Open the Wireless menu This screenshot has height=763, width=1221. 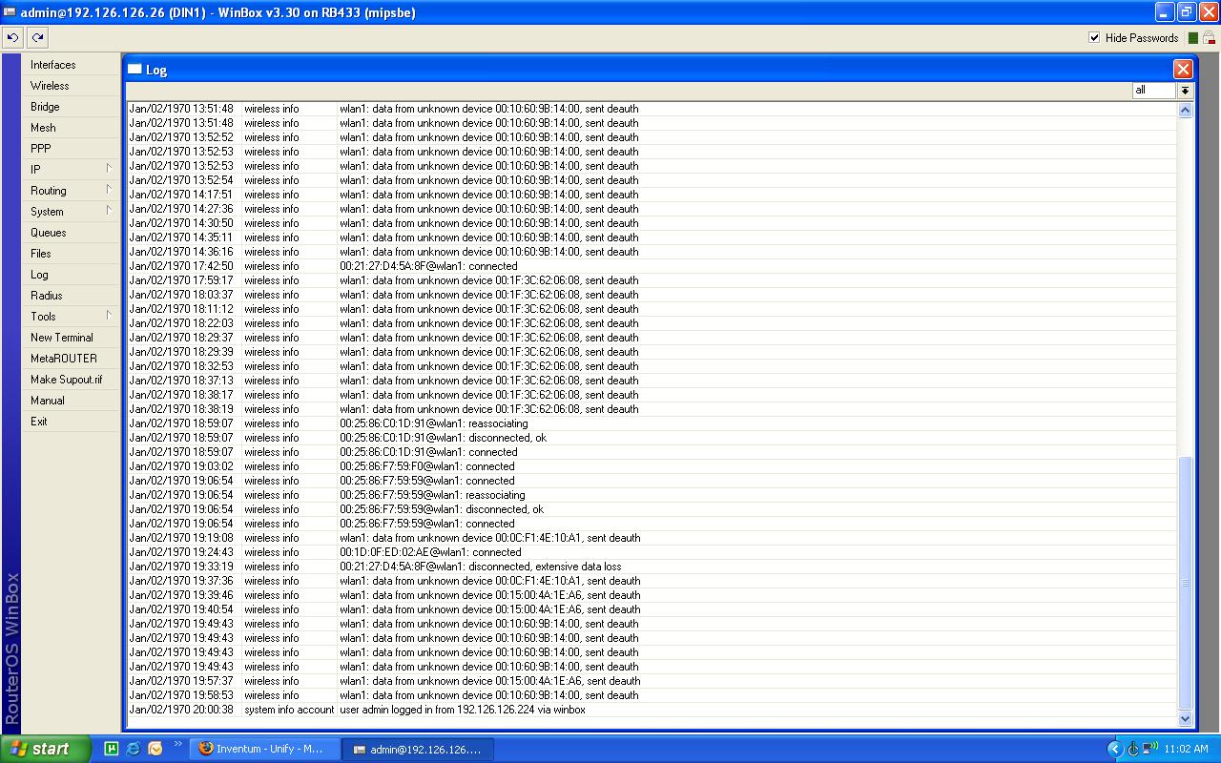[72, 86]
